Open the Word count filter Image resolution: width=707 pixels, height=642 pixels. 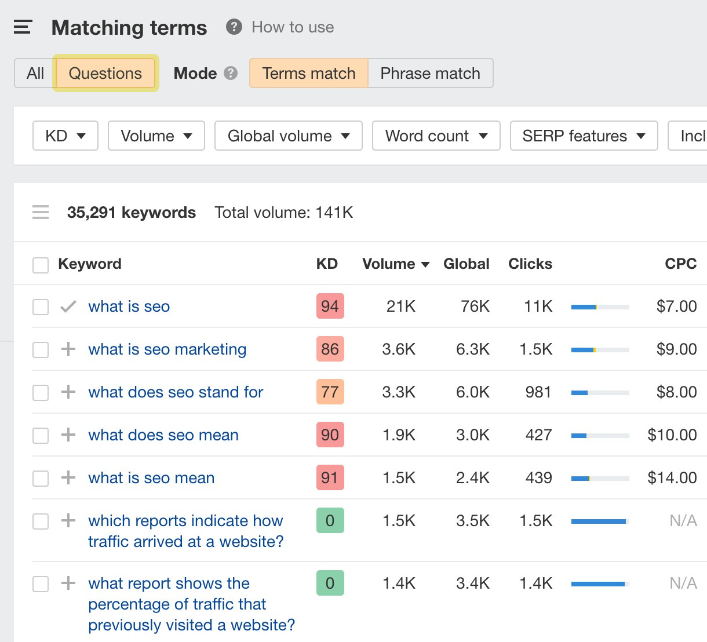436,136
